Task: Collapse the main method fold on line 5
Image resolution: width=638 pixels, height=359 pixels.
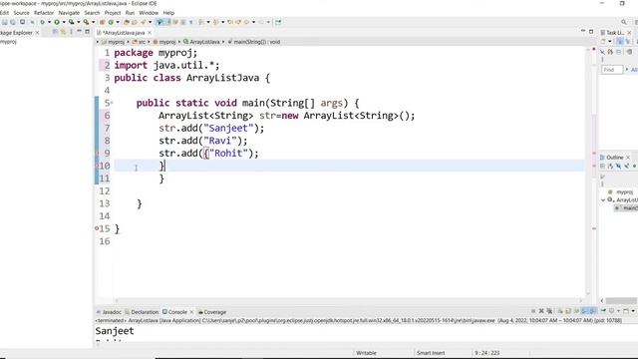Action: [112, 103]
